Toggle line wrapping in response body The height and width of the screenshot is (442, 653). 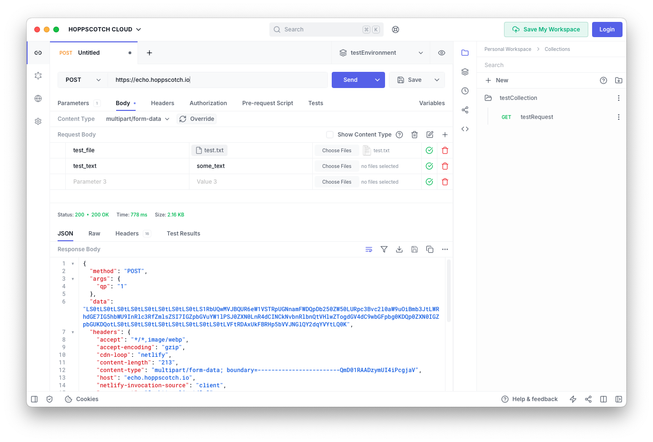pyautogui.click(x=369, y=249)
